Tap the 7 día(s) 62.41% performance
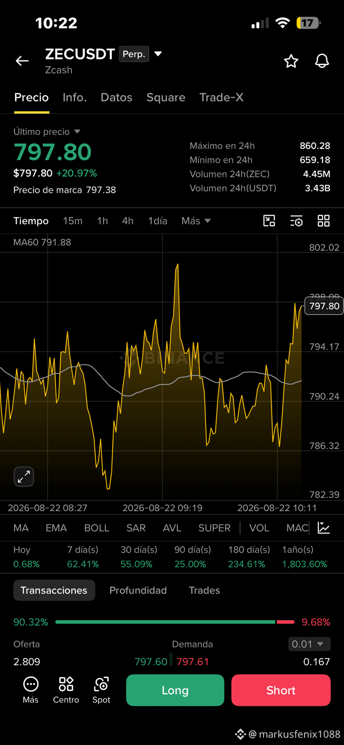The image size is (344, 745). pos(83,557)
